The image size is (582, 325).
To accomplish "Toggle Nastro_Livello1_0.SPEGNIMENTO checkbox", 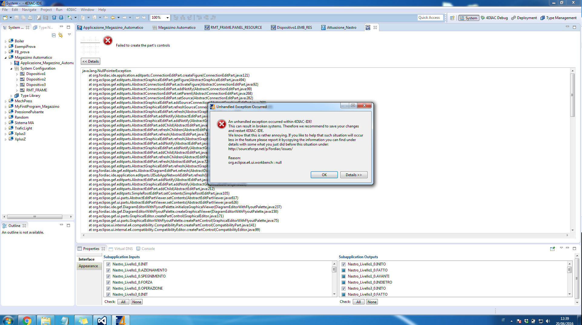I will (x=108, y=276).
